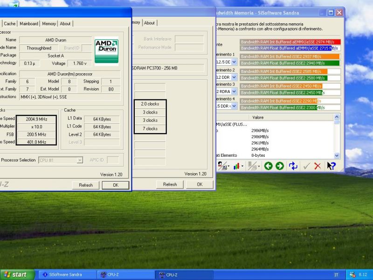Click orange bar Int Buffered iSSE2 2290 MB/s
This screenshot has width=373, height=280.
(278, 101)
